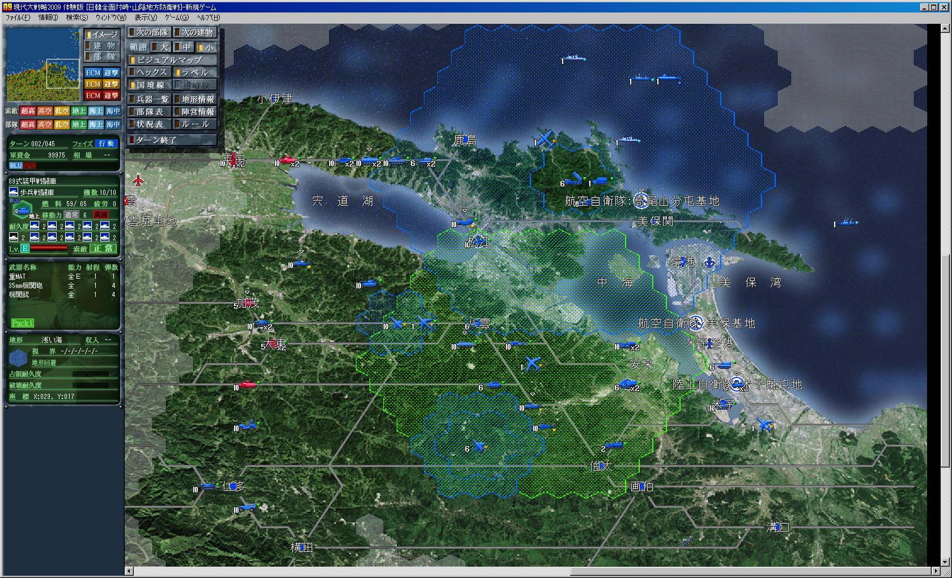Toggle 海中 in the 部隊 filter row
This screenshot has height=578, width=952.
tap(113, 124)
